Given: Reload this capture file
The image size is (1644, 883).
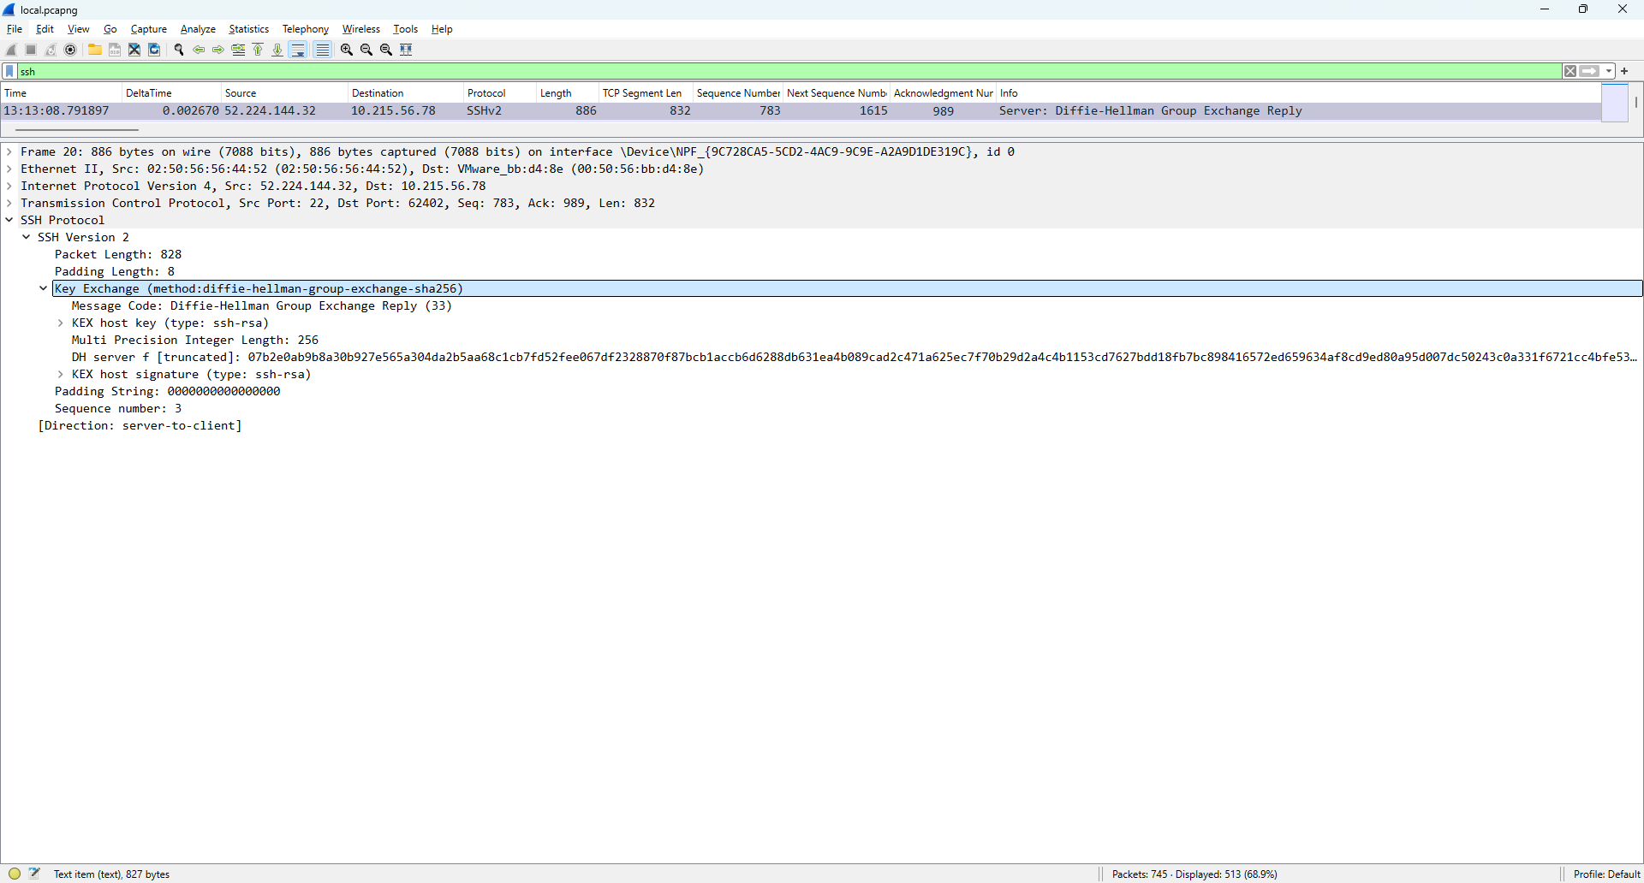Looking at the screenshot, I should pyautogui.click(x=154, y=50).
